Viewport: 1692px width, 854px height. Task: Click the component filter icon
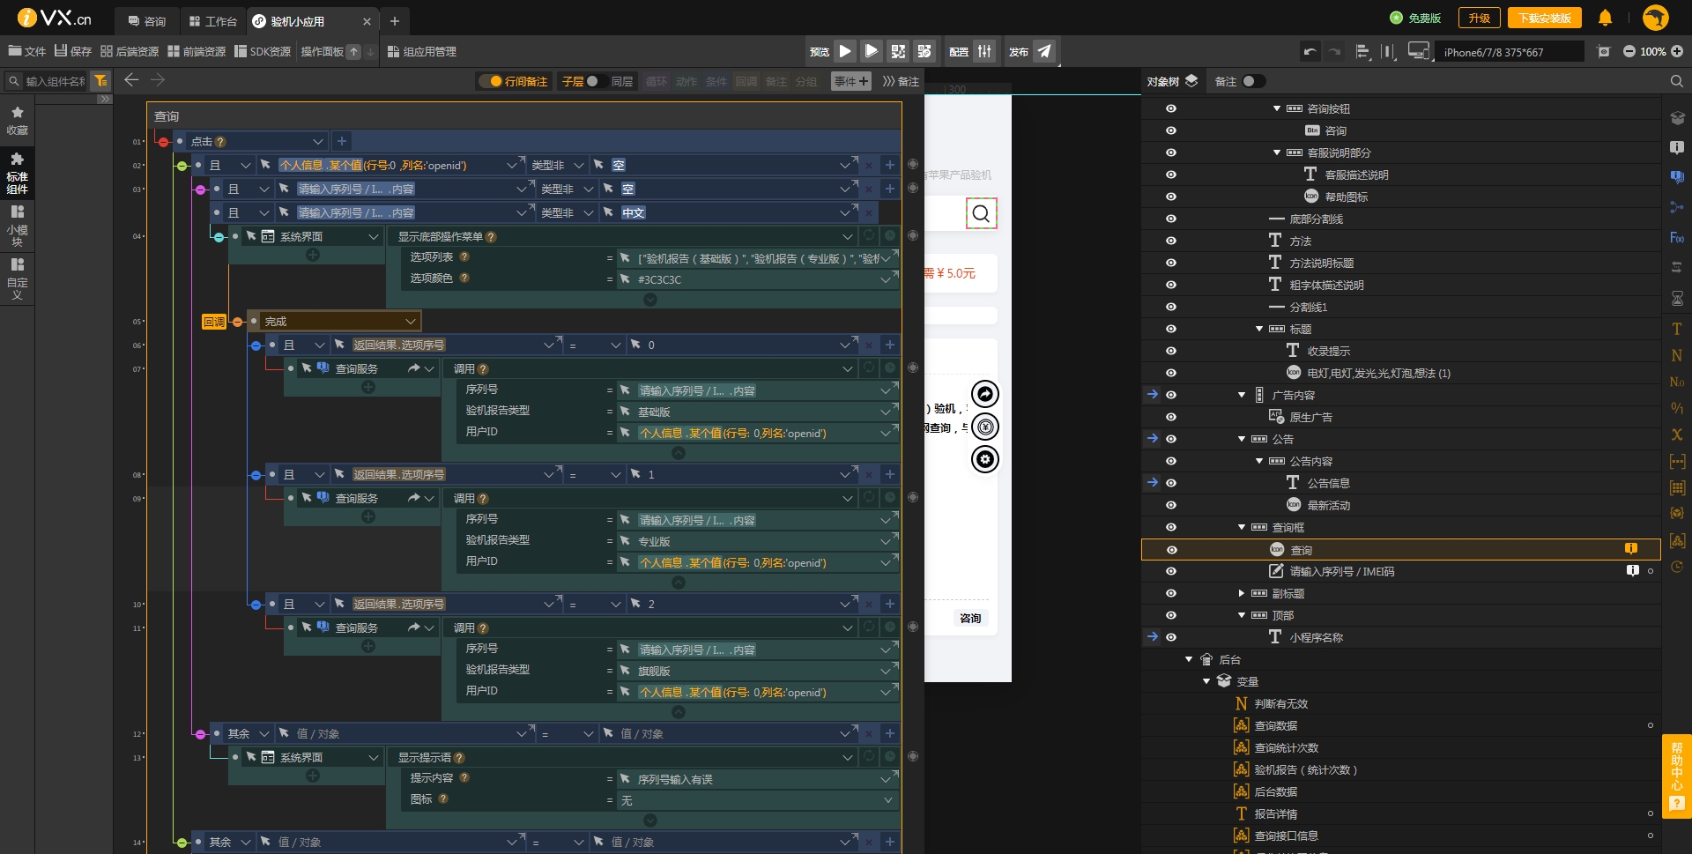point(101,81)
